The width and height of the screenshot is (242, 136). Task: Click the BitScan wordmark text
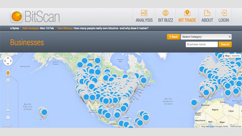(42, 17)
